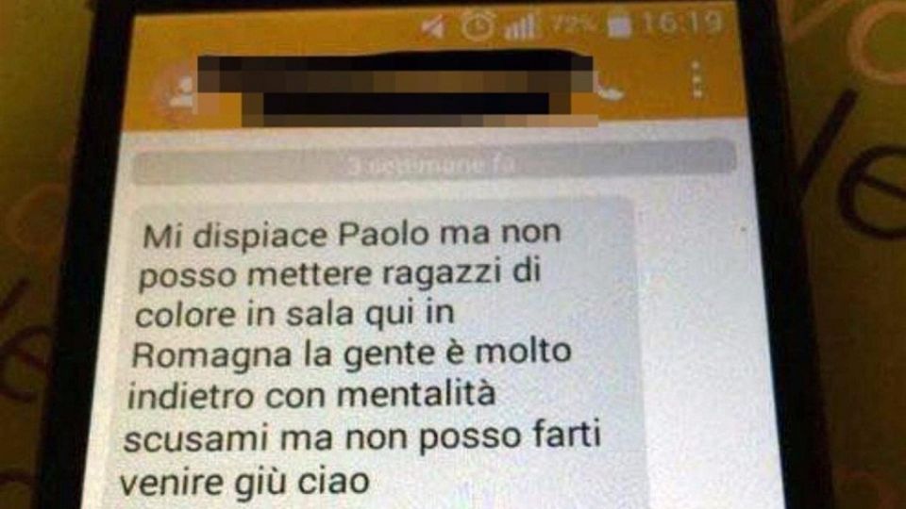Open the three-dot overflow menu
The image size is (906, 509).
696,79
